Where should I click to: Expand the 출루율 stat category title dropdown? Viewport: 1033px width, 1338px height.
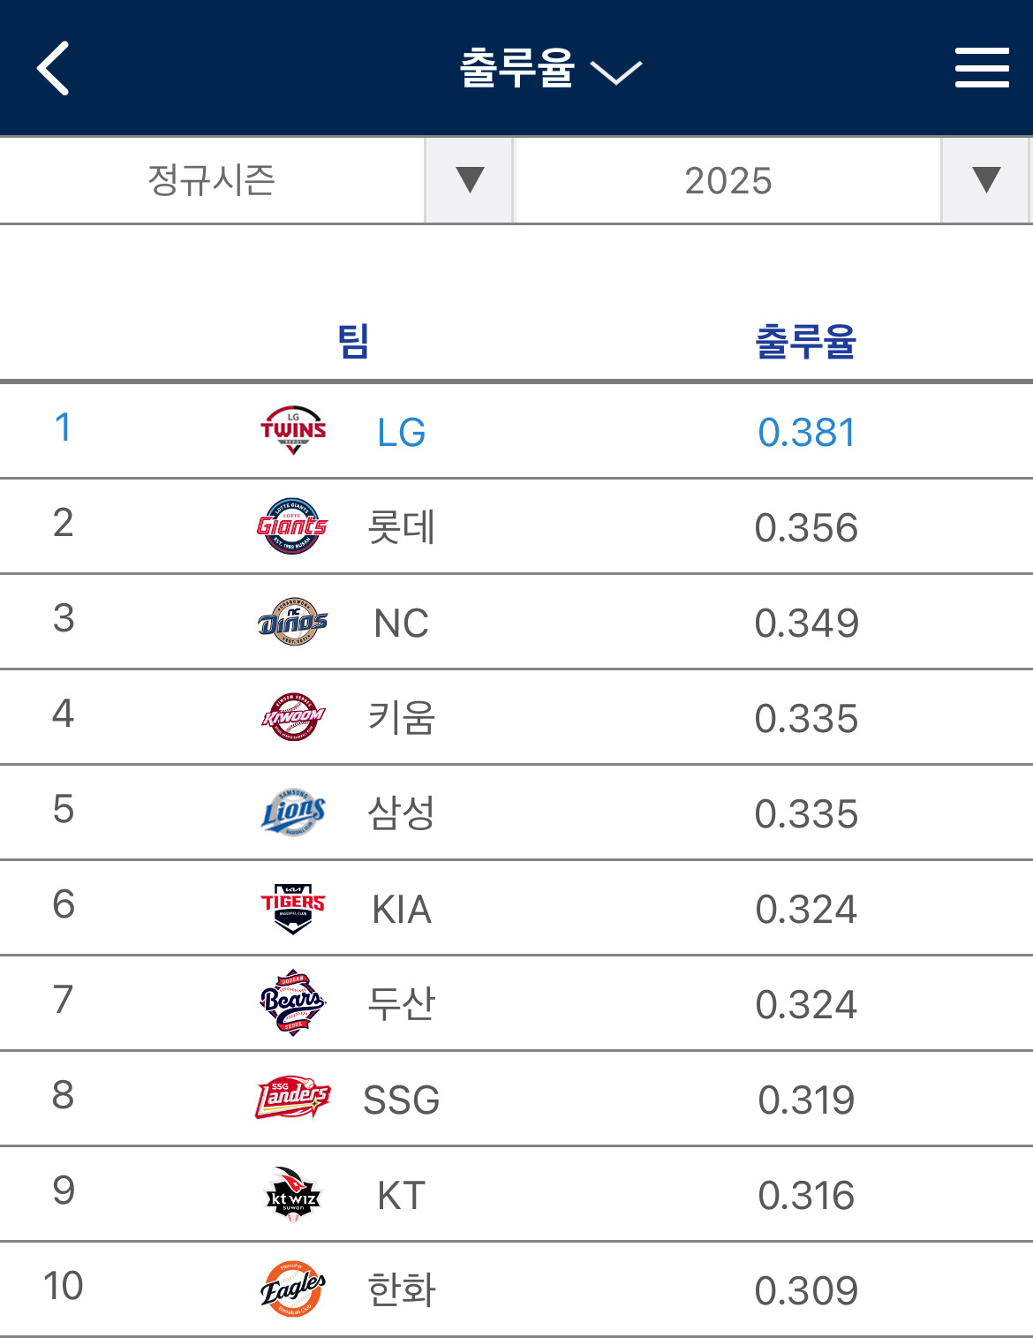(x=549, y=68)
